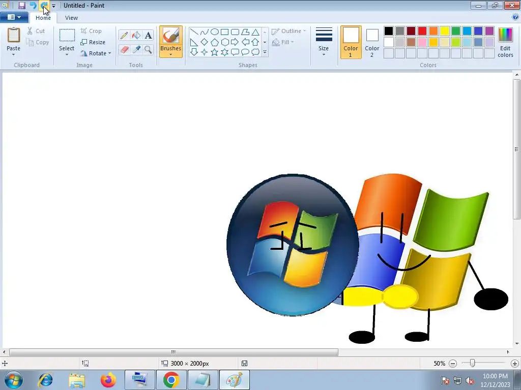The height and width of the screenshot is (390, 521).
Task: Expand the Shapes gallery more arrow
Action: (265, 52)
